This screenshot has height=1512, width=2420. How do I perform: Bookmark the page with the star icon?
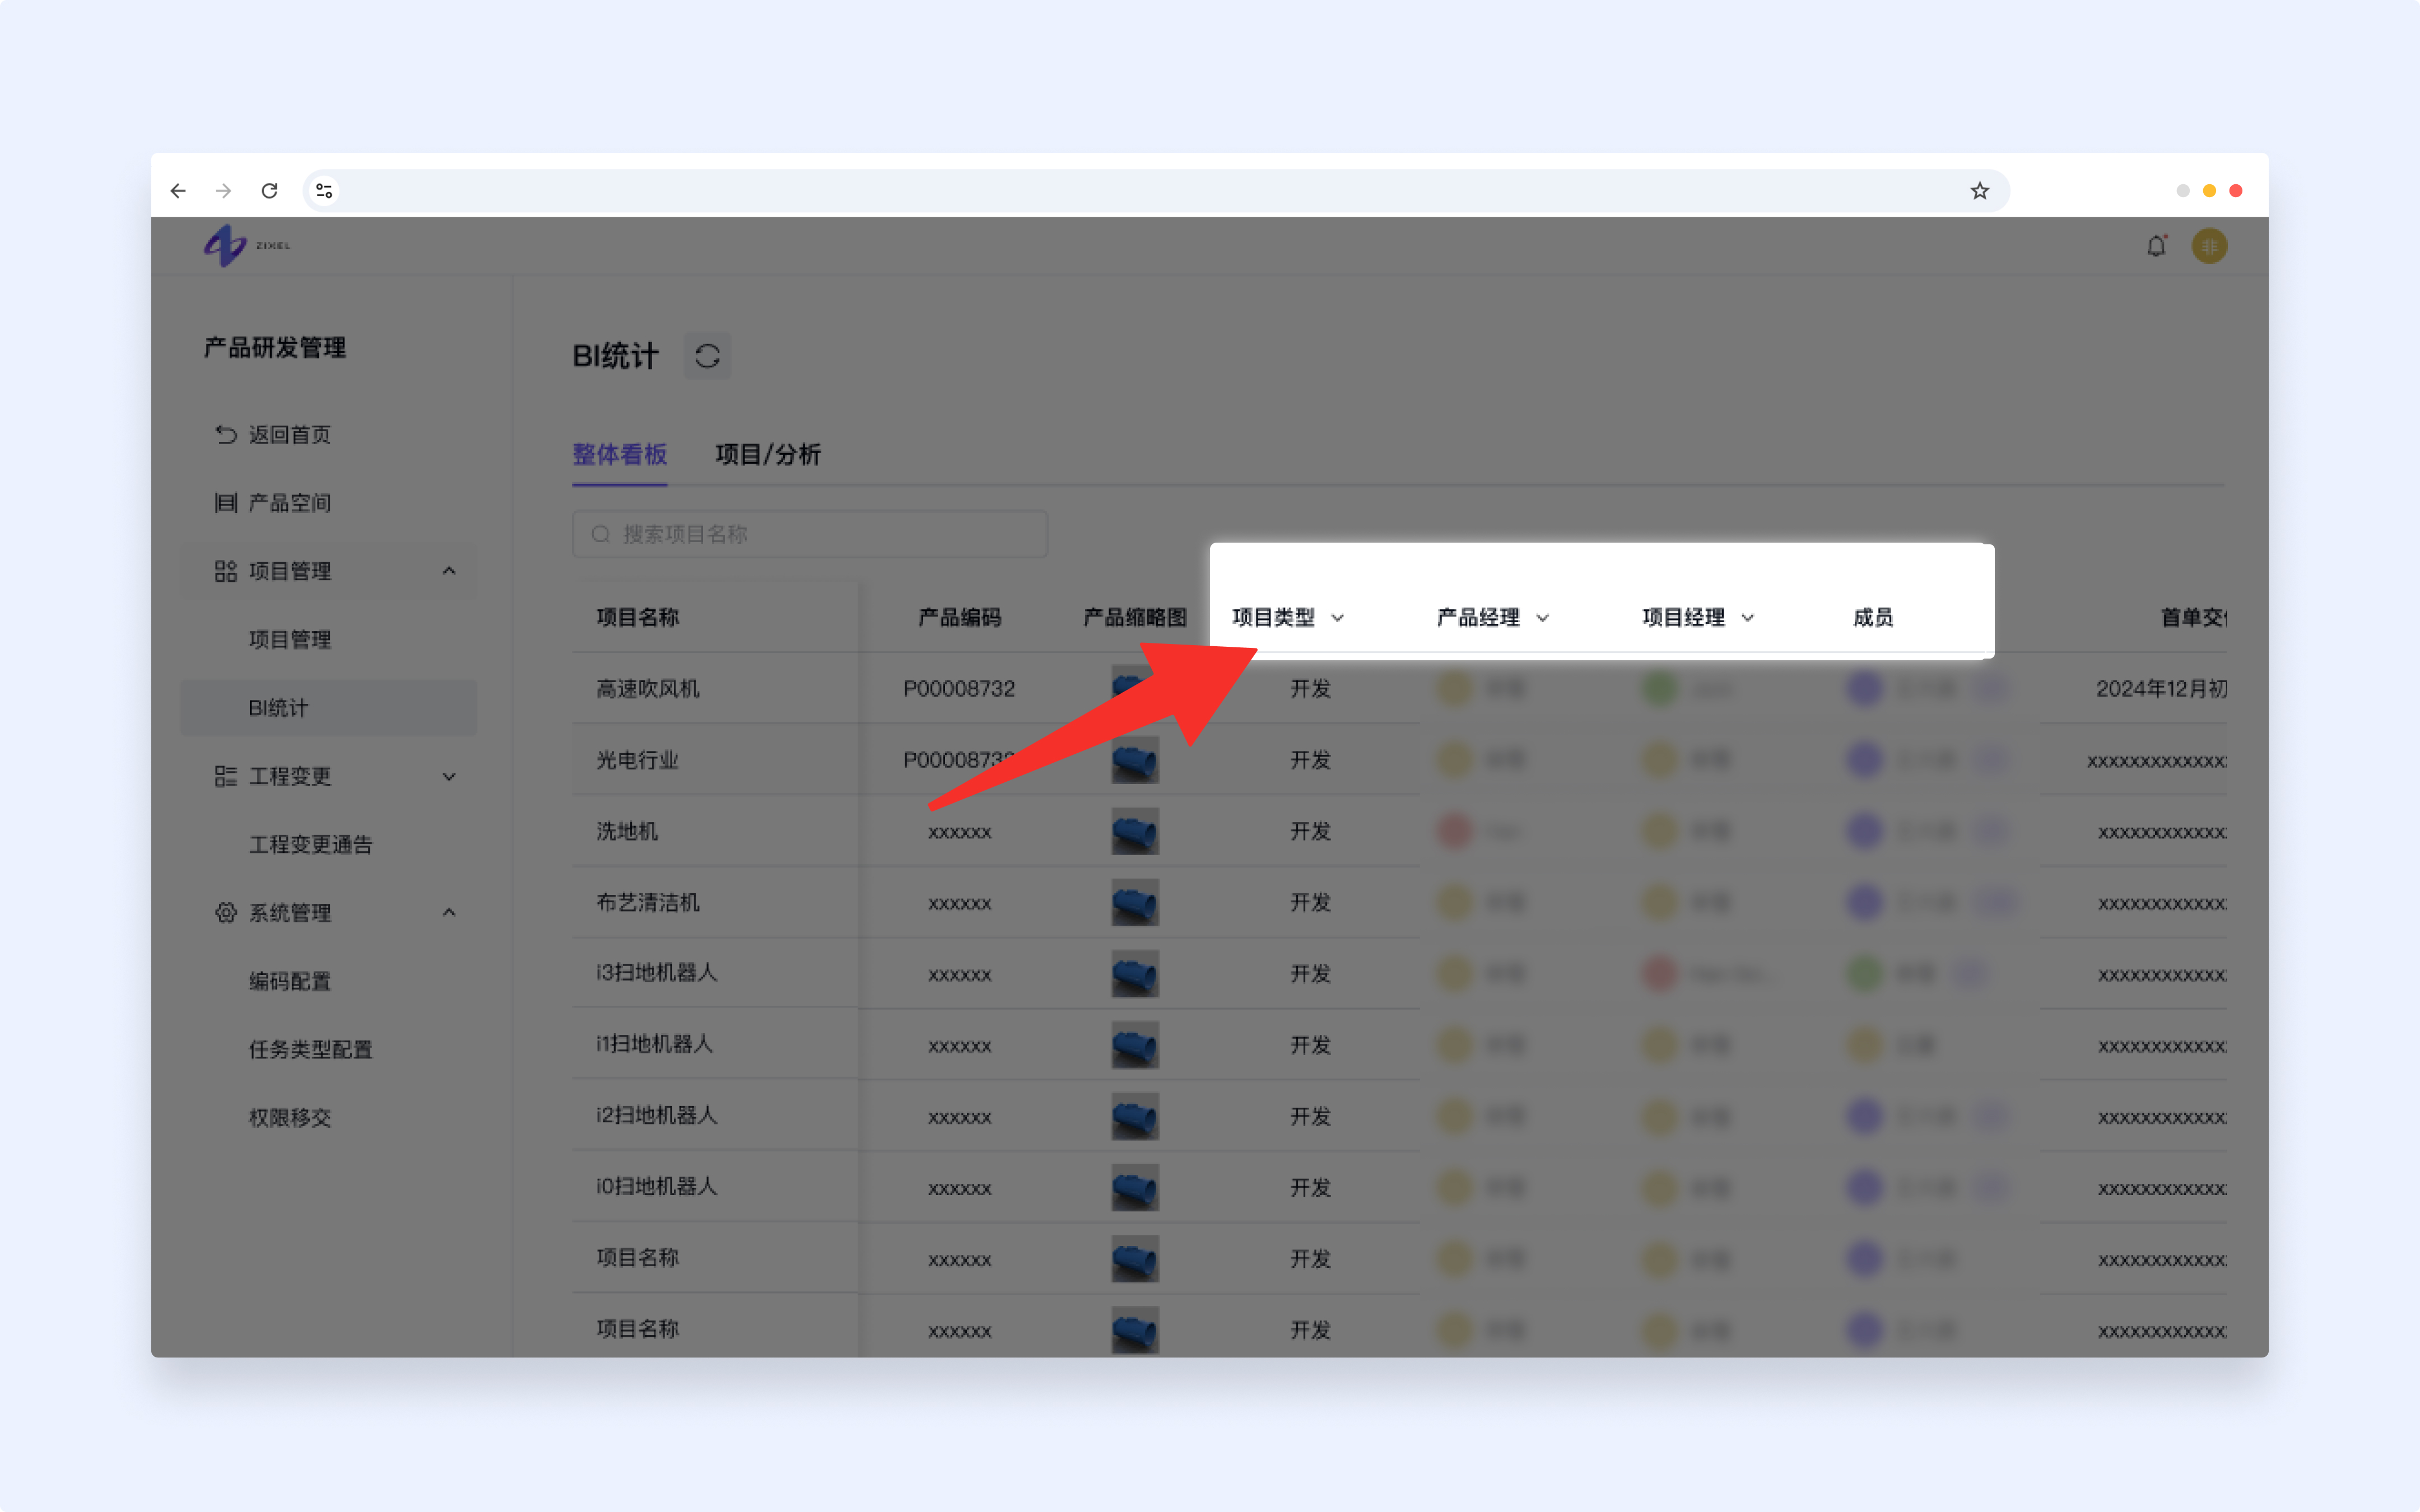pyautogui.click(x=1980, y=191)
